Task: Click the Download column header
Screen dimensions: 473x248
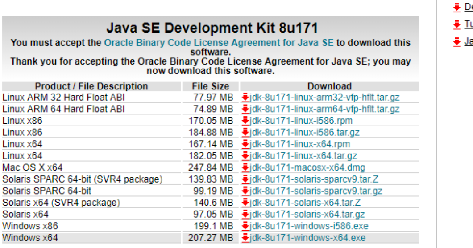Action: (x=329, y=86)
